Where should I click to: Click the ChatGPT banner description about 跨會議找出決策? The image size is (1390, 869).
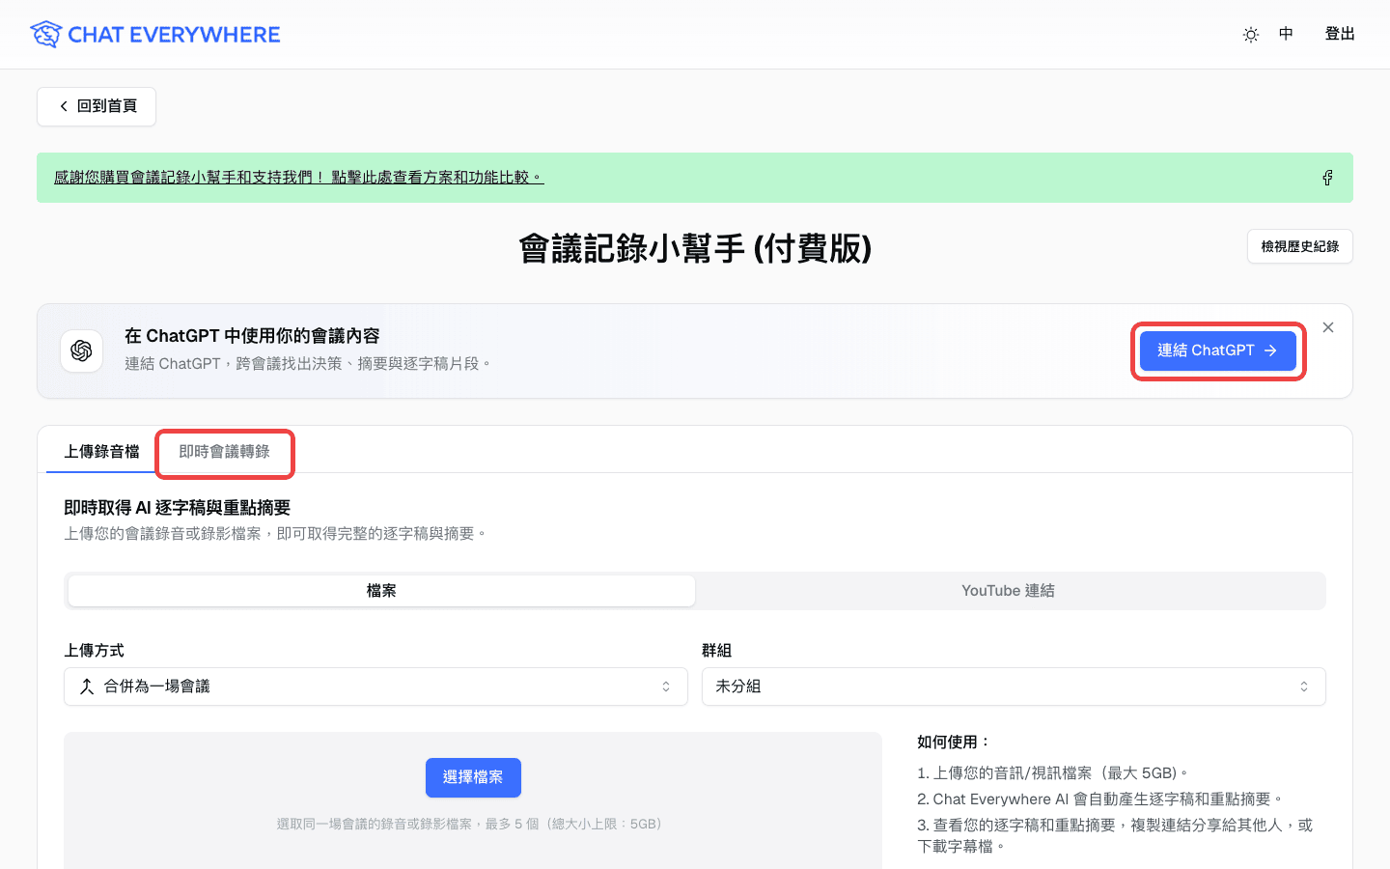click(x=308, y=364)
